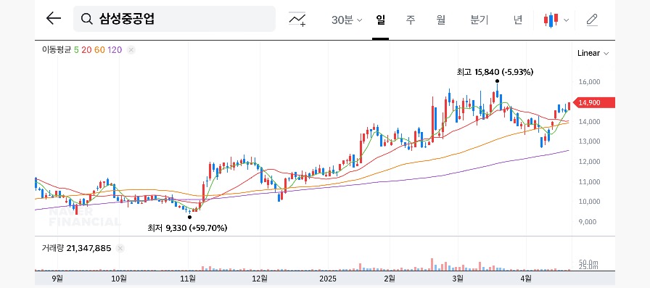Click the 이동평균 indicator label
Screen dimensions: 650x288
pyautogui.click(x=57, y=50)
